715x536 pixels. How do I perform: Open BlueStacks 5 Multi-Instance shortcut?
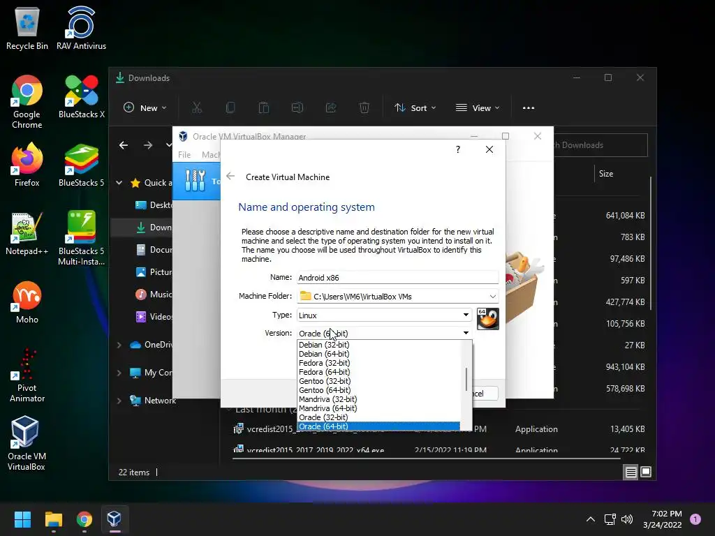point(81,239)
